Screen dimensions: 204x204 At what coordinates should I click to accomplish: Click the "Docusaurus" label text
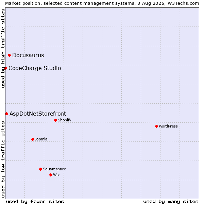pos(28,55)
